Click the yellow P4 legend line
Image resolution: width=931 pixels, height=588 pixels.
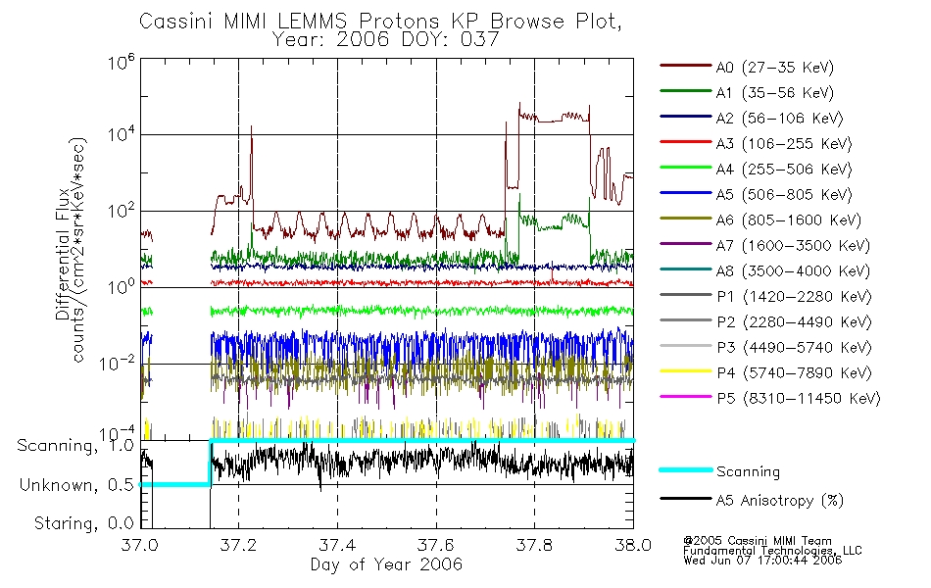[685, 371]
